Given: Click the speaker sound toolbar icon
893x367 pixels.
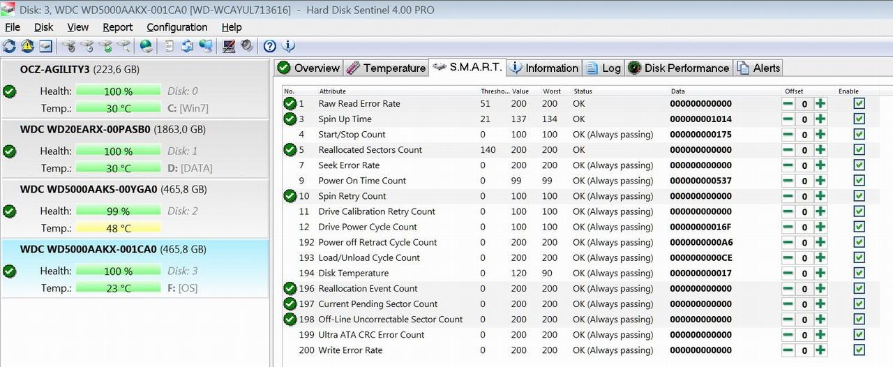Looking at the screenshot, I should pos(246,46).
